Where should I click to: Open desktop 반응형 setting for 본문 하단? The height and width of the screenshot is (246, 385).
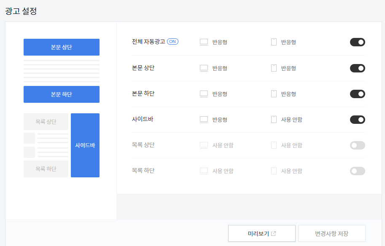tap(220, 94)
